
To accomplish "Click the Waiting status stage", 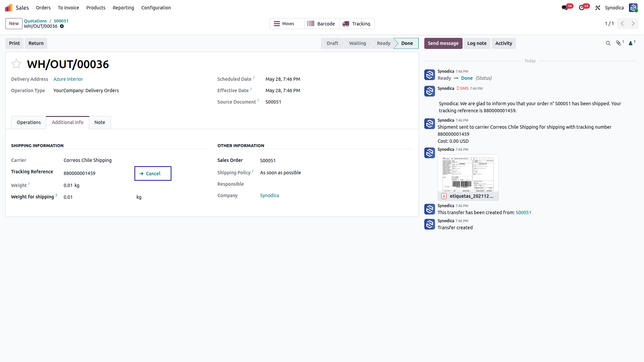I will 357,43.
